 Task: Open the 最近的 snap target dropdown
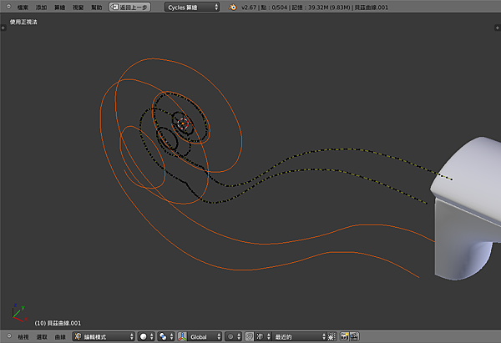click(300, 336)
